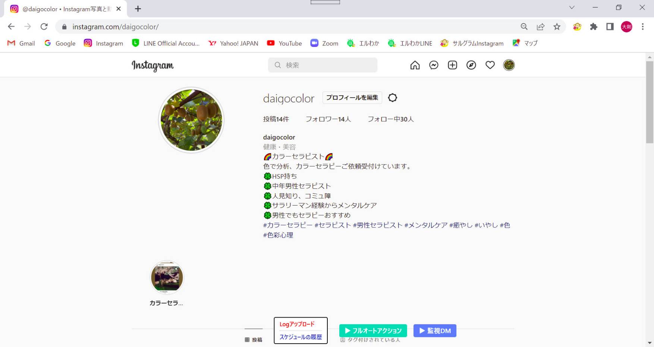654x347 pixels.
Task: Open the Extensions puzzle icon
Action: point(594,26)
